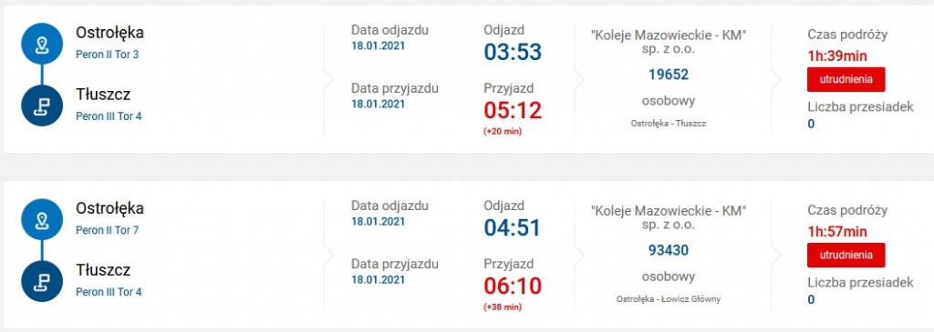Click the Ostrołęka - Tłuszcz route label
Image resolution: width=934 pixels, height=332 pixels.
pos(669,124)
